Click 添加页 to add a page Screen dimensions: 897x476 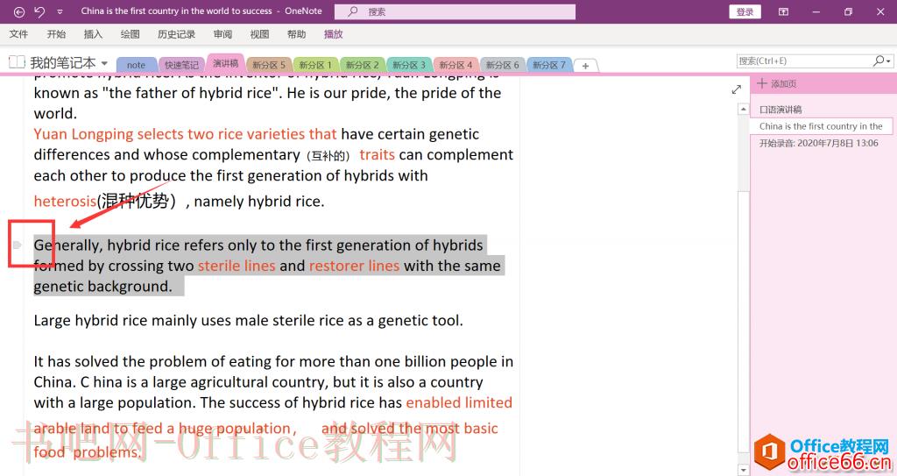(777, 83)
